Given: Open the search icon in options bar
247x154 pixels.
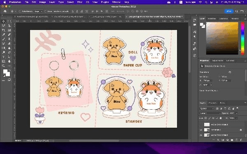Looking at the screenshot, I should pyautogui.click(x=237, y=11).
